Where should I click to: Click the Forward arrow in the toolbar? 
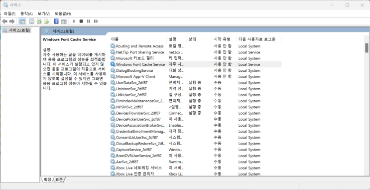[12, 21]
